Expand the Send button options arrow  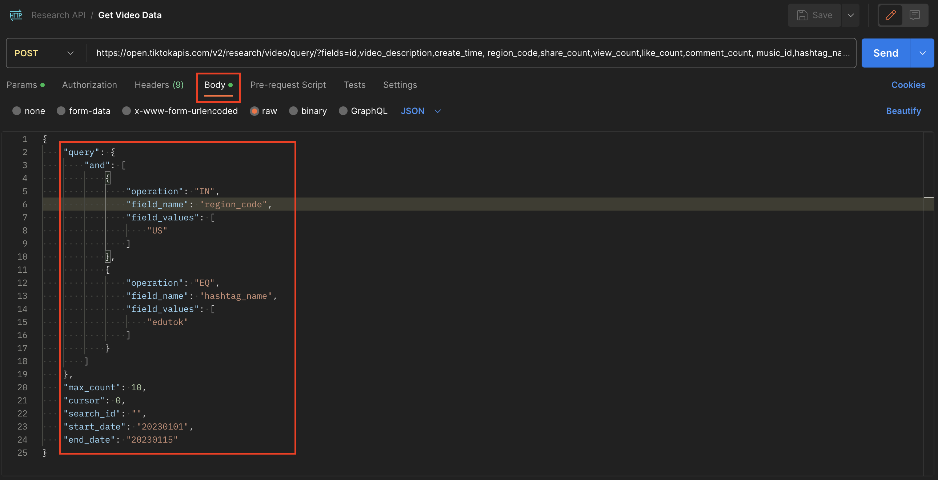click(x=922, y=53)
